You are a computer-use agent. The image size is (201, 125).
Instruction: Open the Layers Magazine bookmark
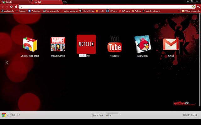click(x=69, y=11)
